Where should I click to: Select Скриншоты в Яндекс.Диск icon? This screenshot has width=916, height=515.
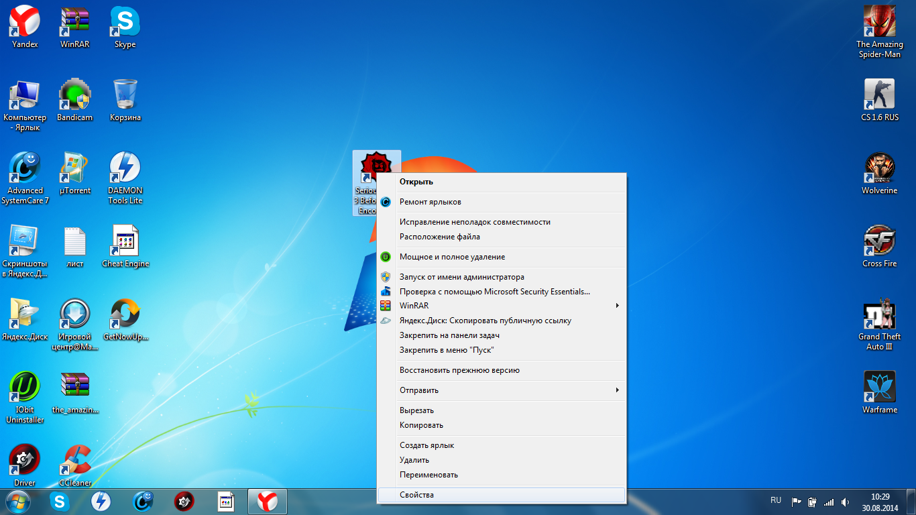(25, 251)
